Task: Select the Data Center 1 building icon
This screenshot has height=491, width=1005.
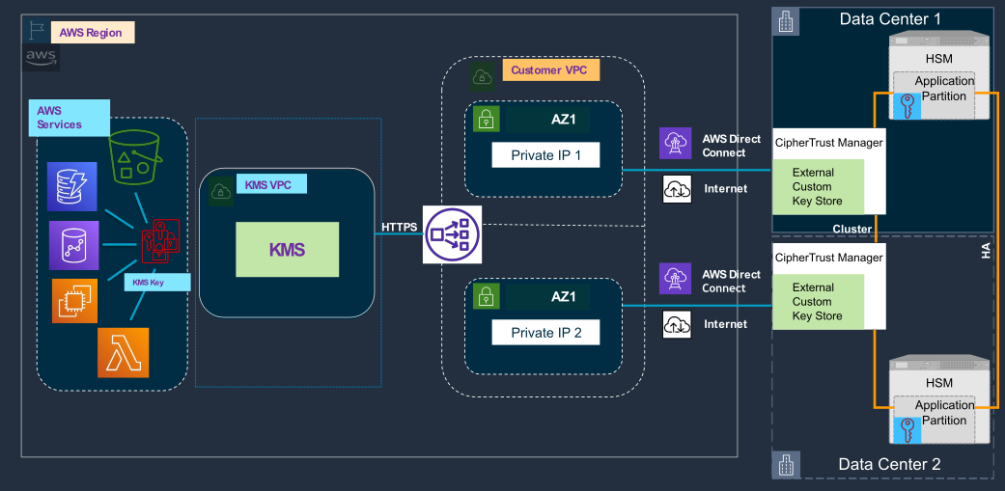Action: click(x=786, y=19)
